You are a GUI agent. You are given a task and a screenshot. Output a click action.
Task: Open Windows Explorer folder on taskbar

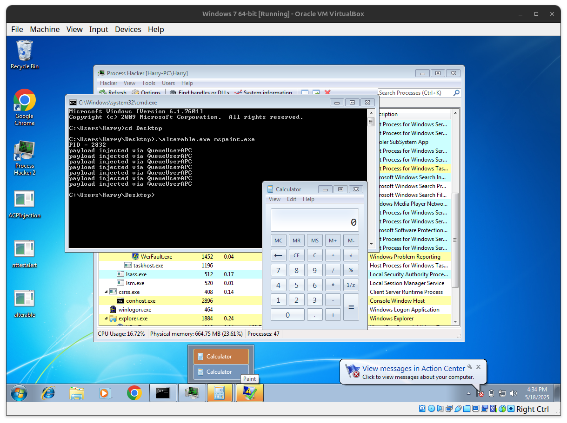click(x=77, y=393)
